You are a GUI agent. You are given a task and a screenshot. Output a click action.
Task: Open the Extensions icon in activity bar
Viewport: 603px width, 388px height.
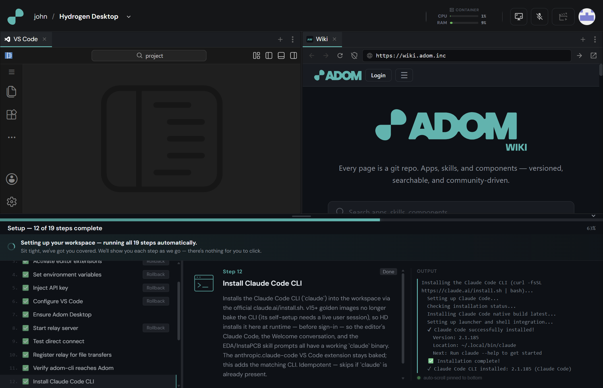click(11, 114)
